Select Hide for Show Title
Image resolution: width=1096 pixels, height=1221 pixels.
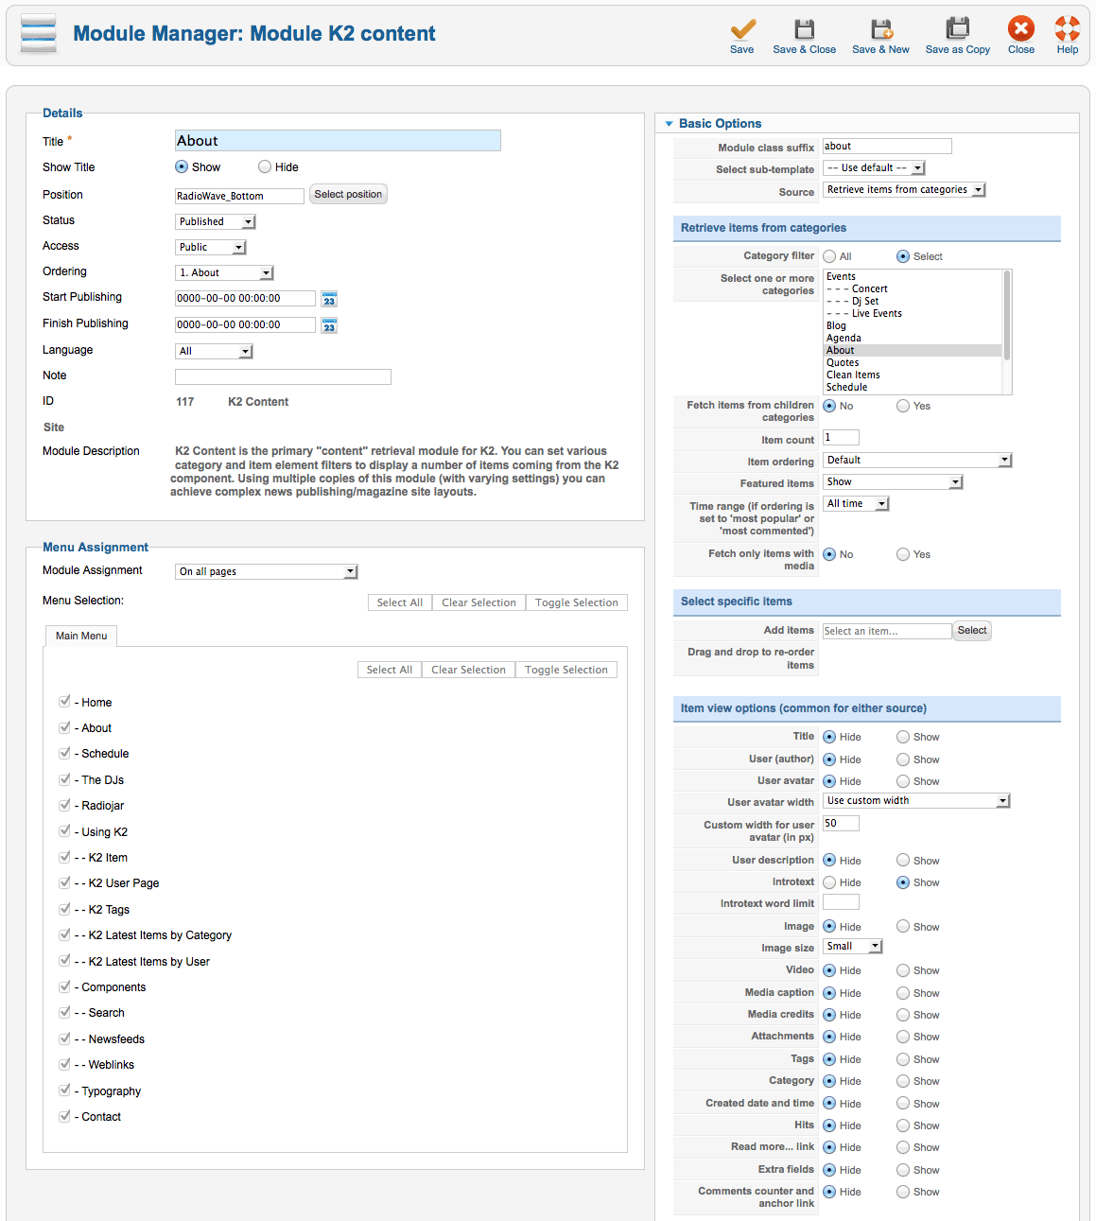point(265,167)
